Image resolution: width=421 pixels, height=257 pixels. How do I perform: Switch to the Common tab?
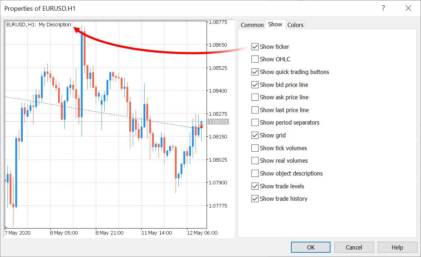coord(252,25)
